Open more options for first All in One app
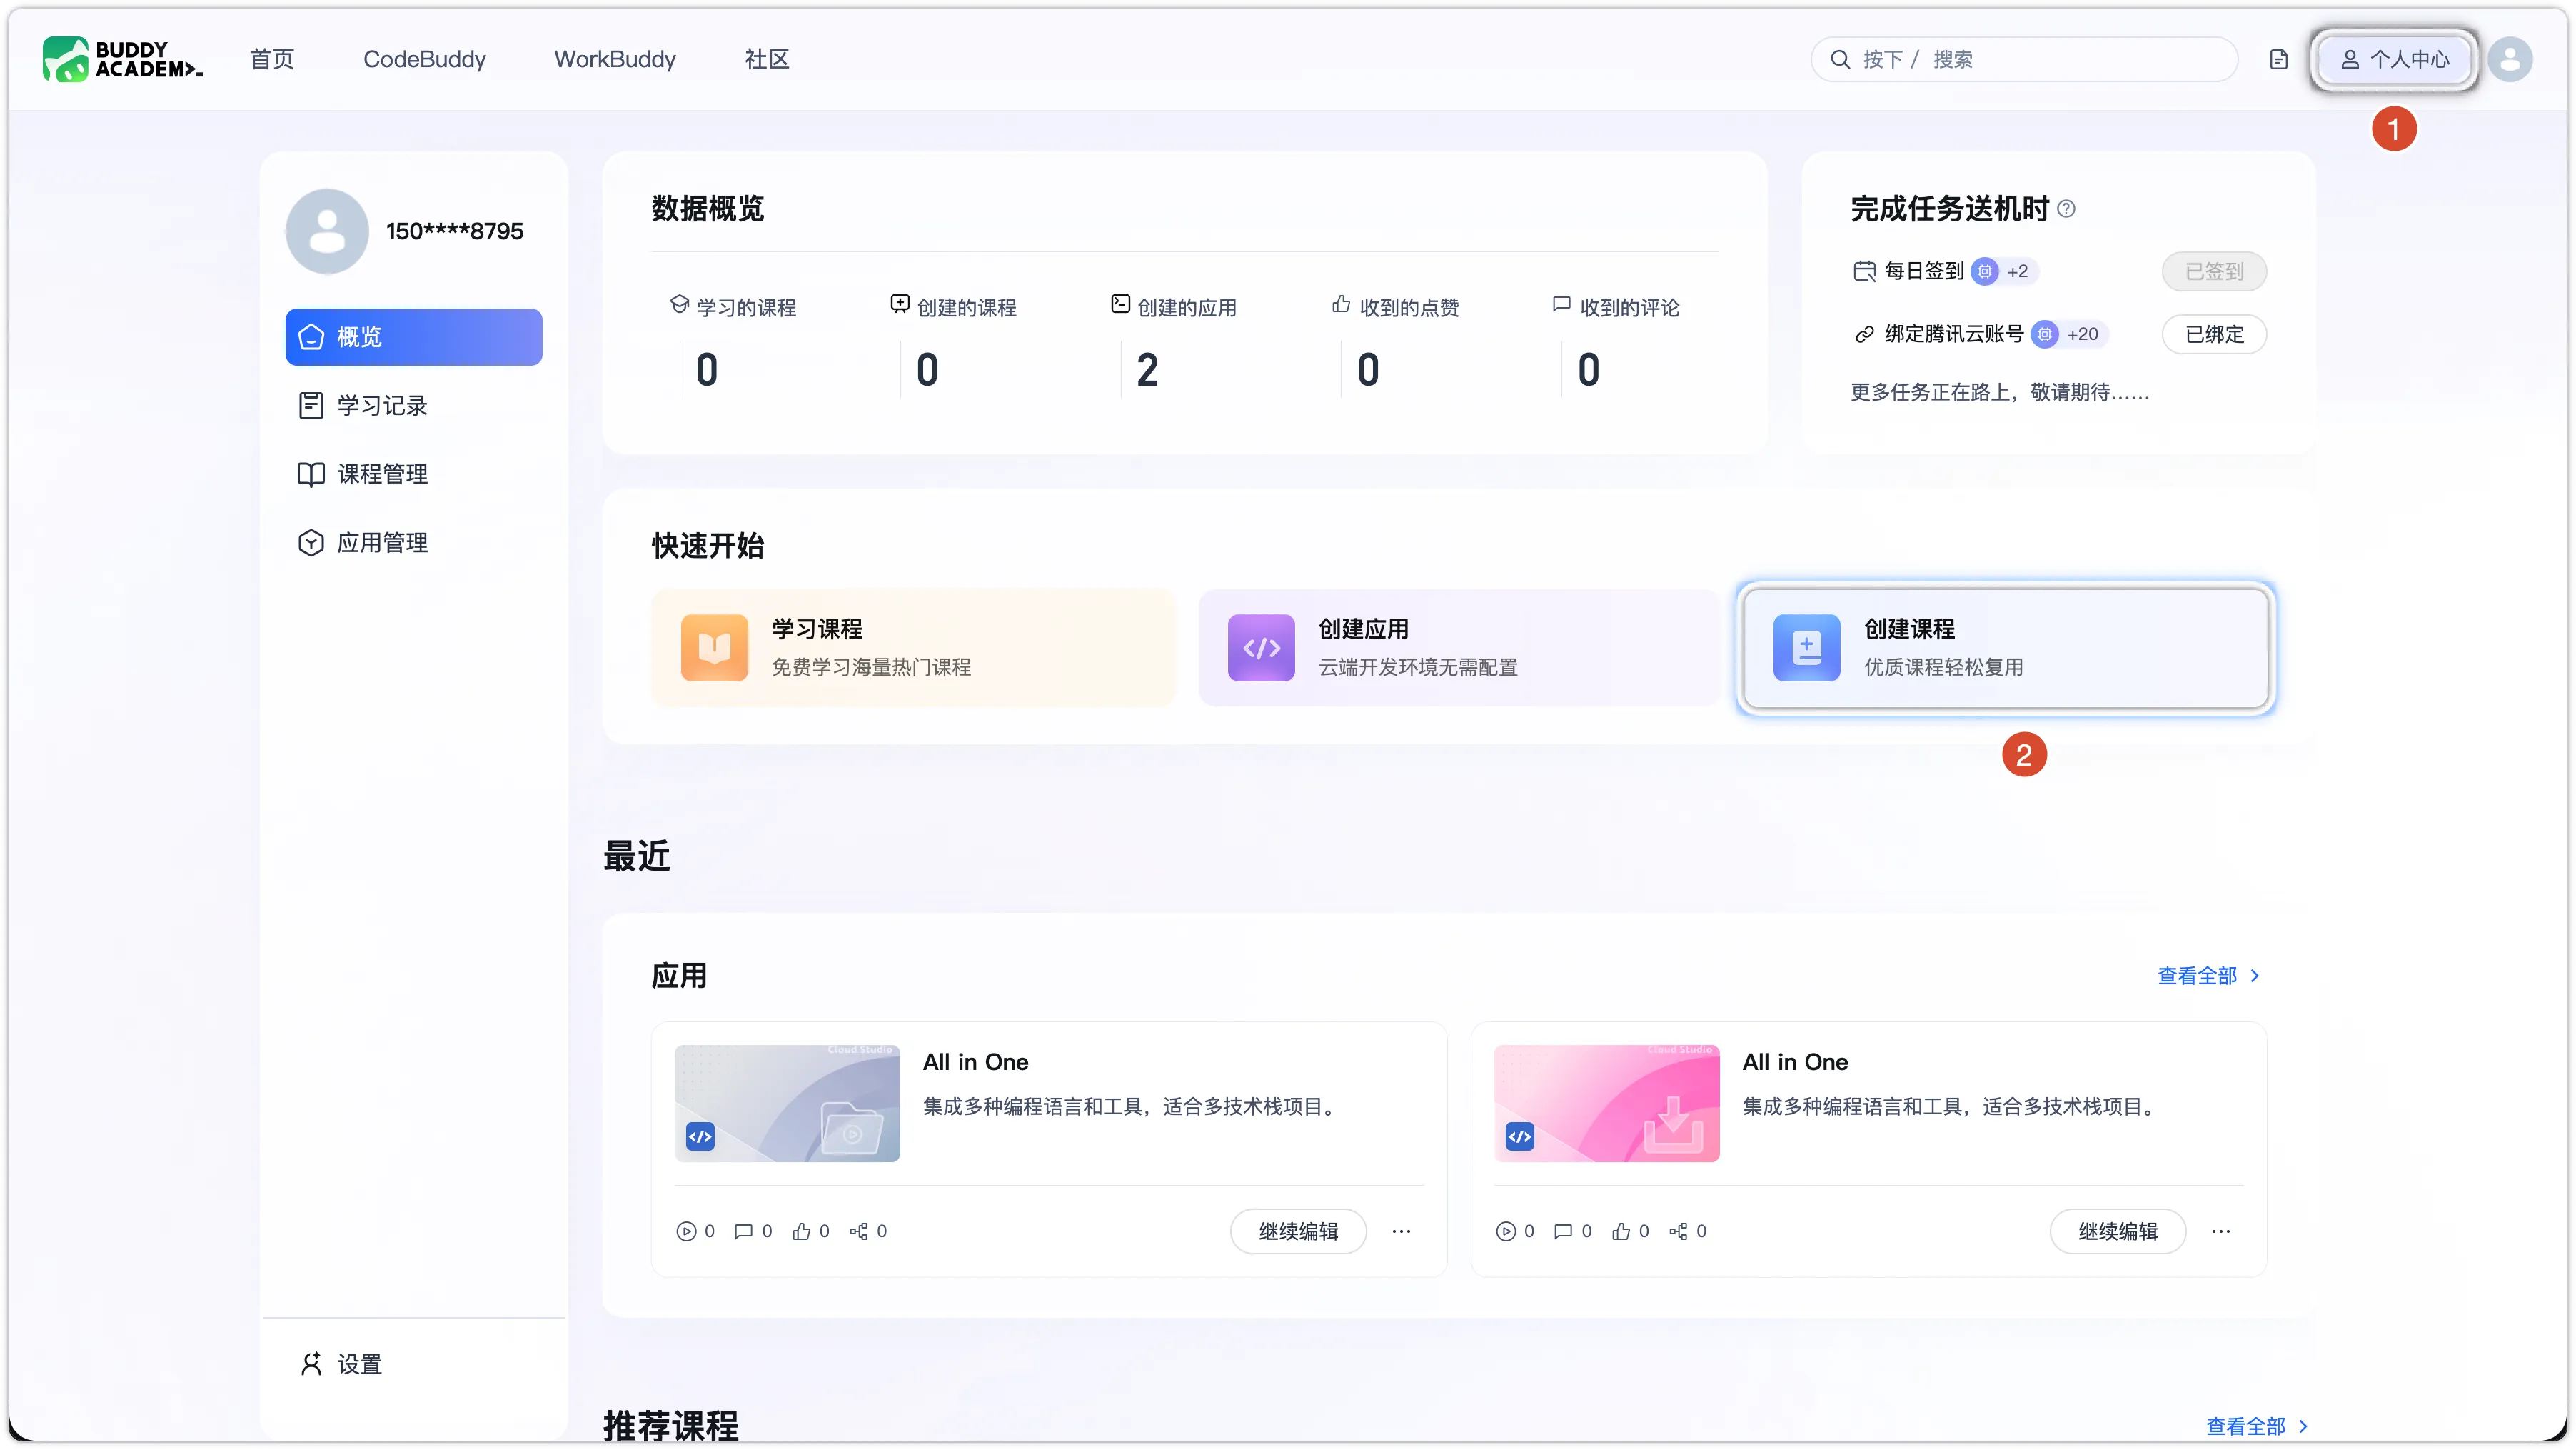2576x1450 pixels. [1401, 1231]
